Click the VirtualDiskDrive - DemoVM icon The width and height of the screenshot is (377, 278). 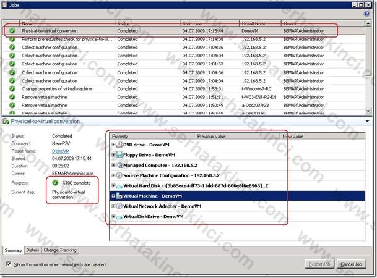click(x=119, y=217)
